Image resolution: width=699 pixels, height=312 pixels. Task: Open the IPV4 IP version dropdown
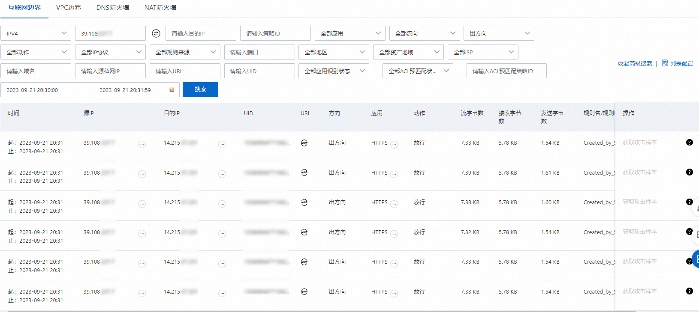click(x=36, y=33)
